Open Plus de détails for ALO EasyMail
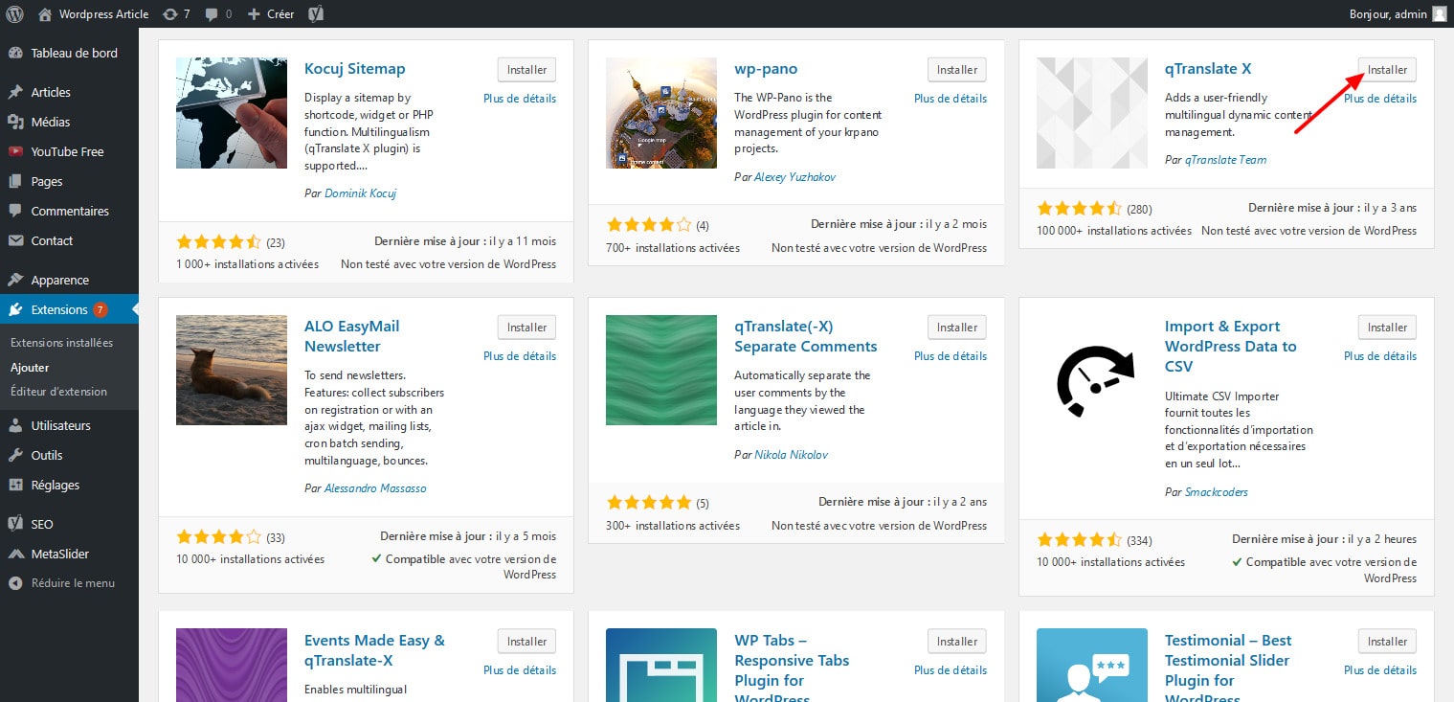This screenshot has height=702, width=1454. point(520,356)
